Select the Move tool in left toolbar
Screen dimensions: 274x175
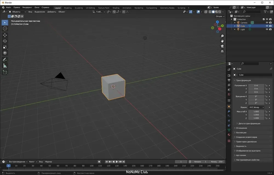click(x=5, y=35)
